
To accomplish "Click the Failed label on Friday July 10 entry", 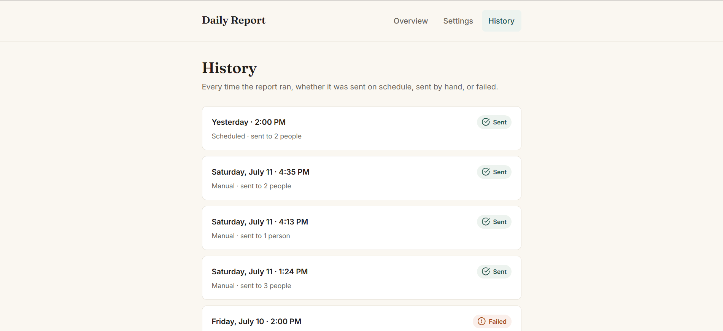I will tap(497, 321).
